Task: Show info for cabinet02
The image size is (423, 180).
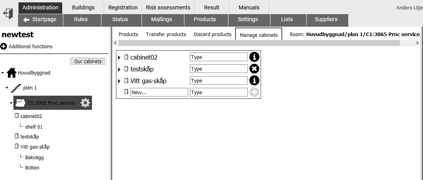Action: point(254,57)
